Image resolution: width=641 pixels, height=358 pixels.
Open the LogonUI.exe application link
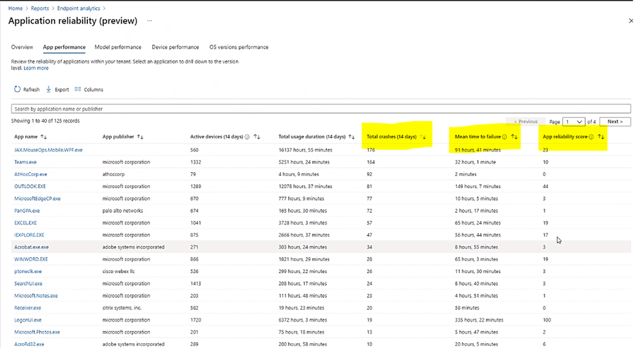pyautogui.click(x=28, y=320)
